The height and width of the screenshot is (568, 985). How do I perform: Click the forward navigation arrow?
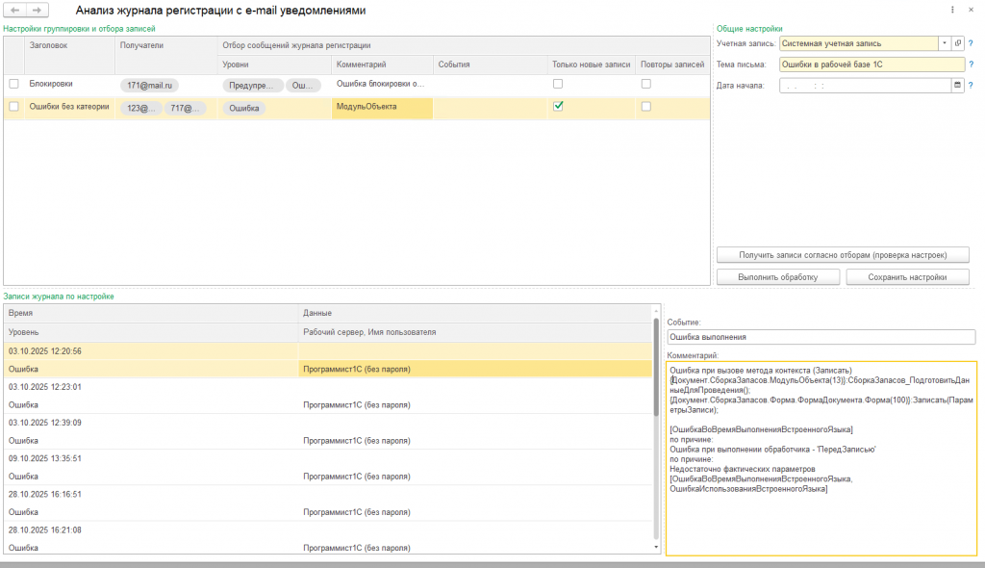coord(37,10)
